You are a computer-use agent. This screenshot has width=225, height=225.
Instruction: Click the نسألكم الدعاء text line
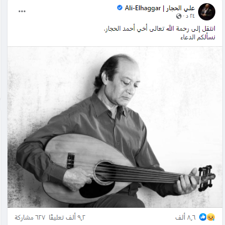[198, 37]
